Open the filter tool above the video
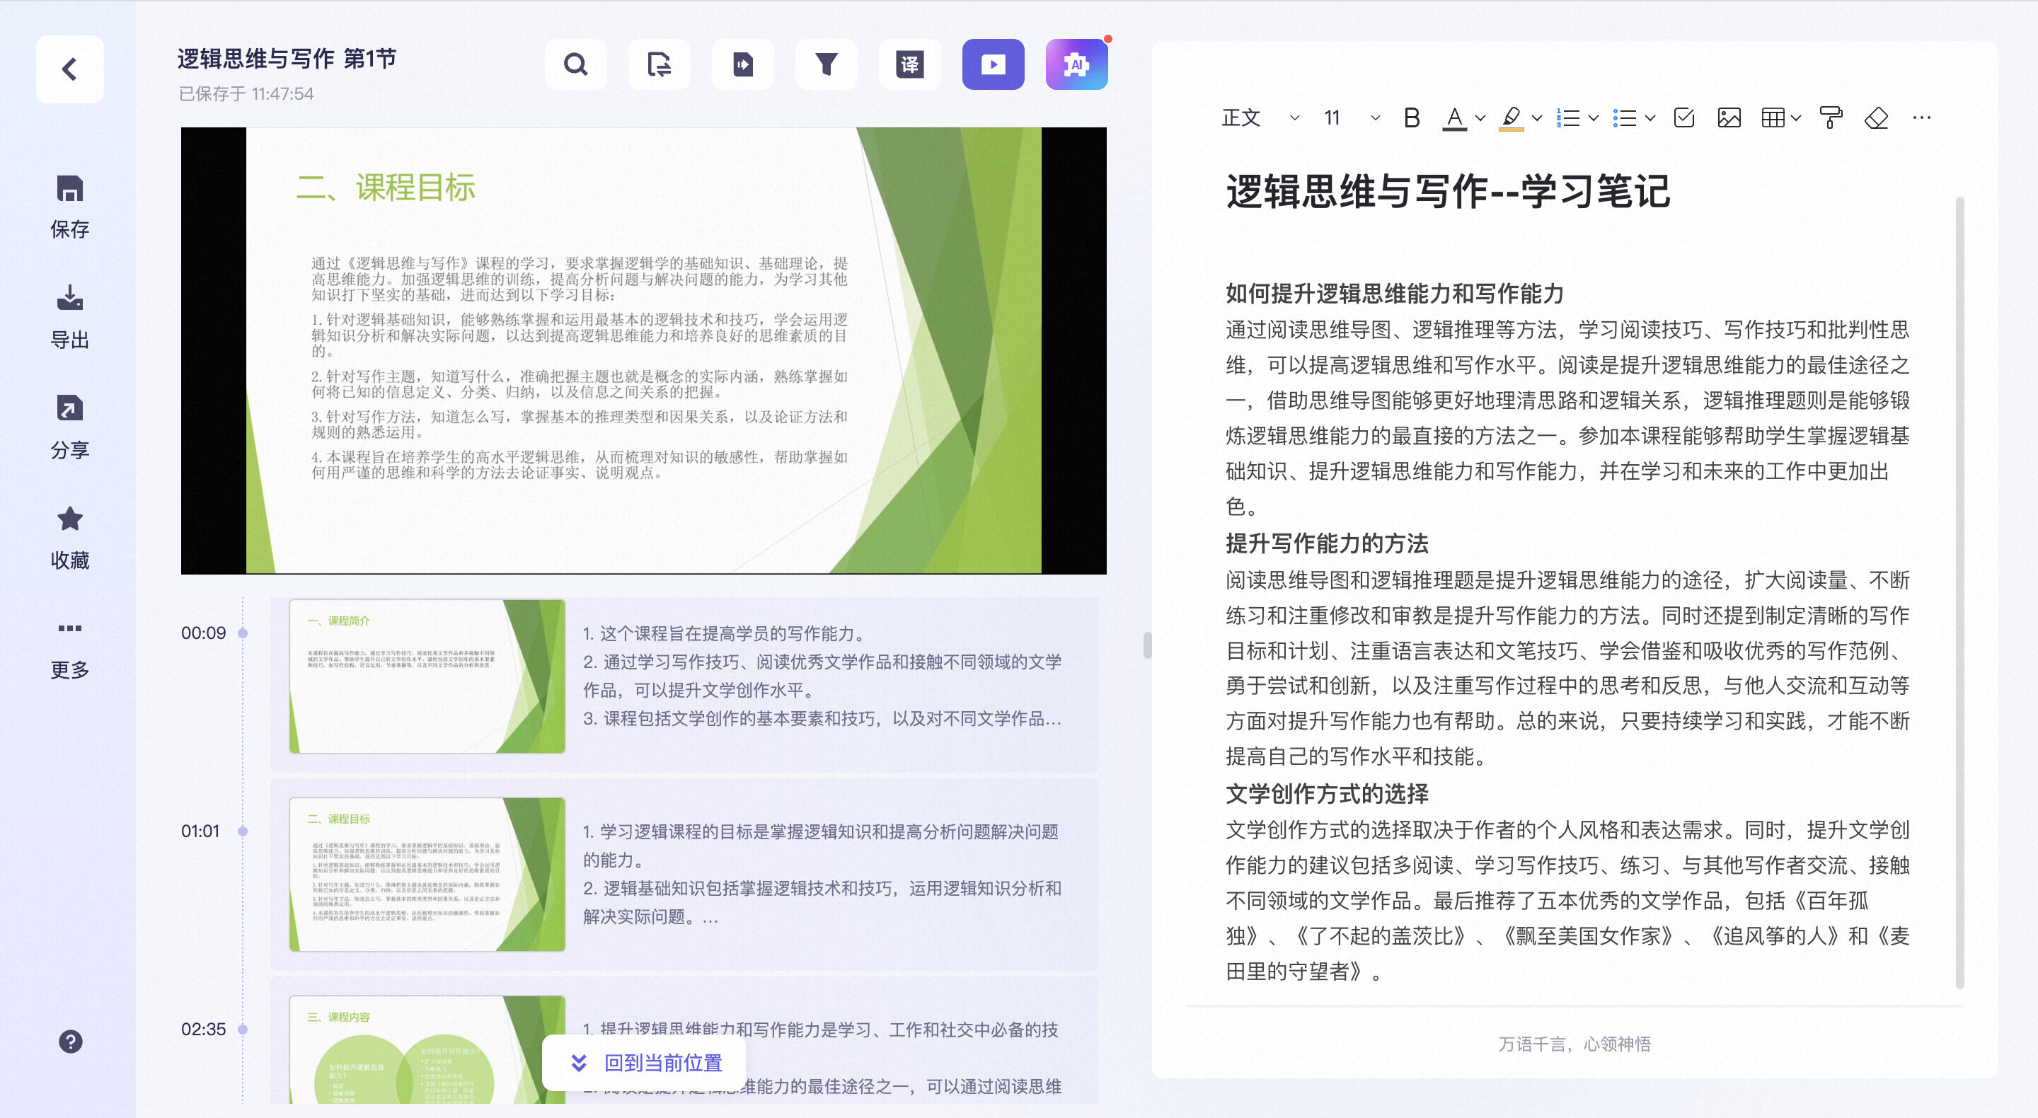2038x1118 pixels. click(826, 64)
